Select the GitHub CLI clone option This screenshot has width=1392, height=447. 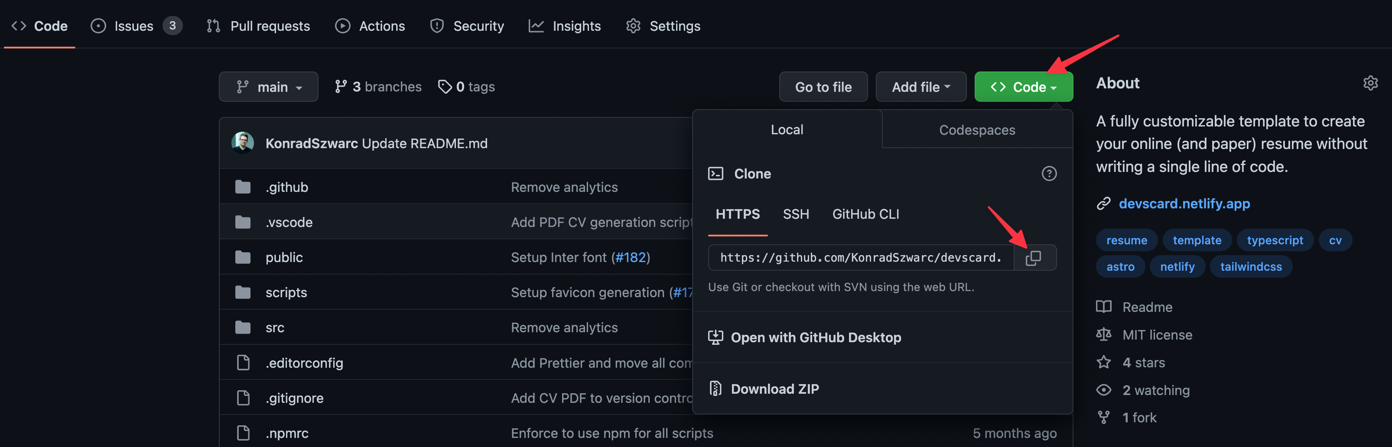tap(865, 214)
